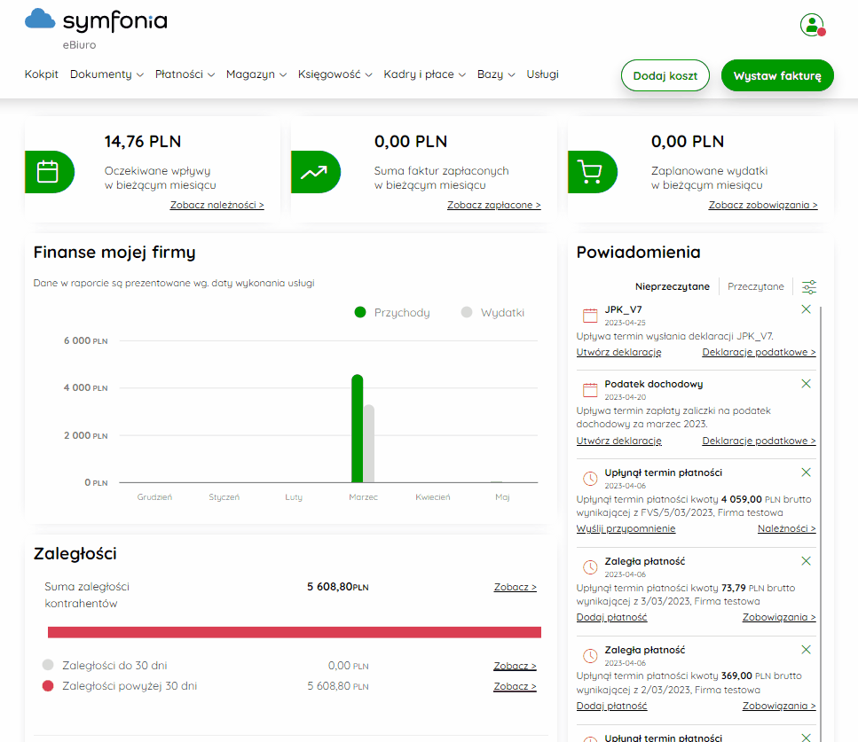Go to Kokpit in the navigation
Image resolution: width=858 pixels, height=742 pixels.
pyautogui.click(x=41, y=74)
